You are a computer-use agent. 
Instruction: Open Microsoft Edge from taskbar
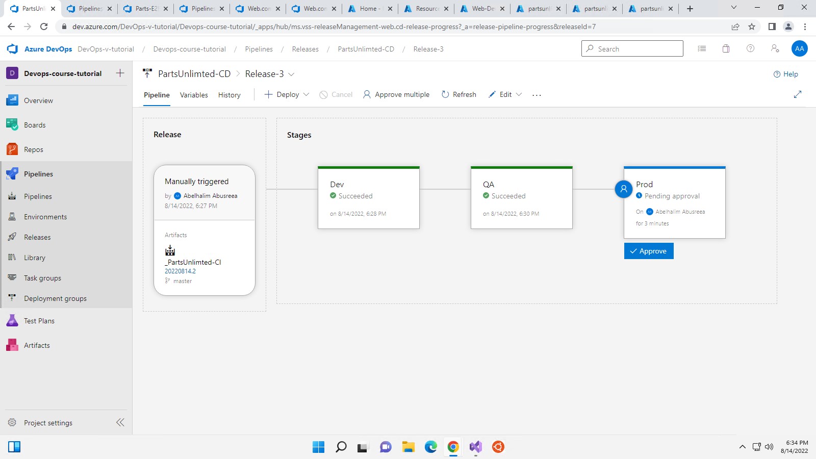(x=431, y=447)
